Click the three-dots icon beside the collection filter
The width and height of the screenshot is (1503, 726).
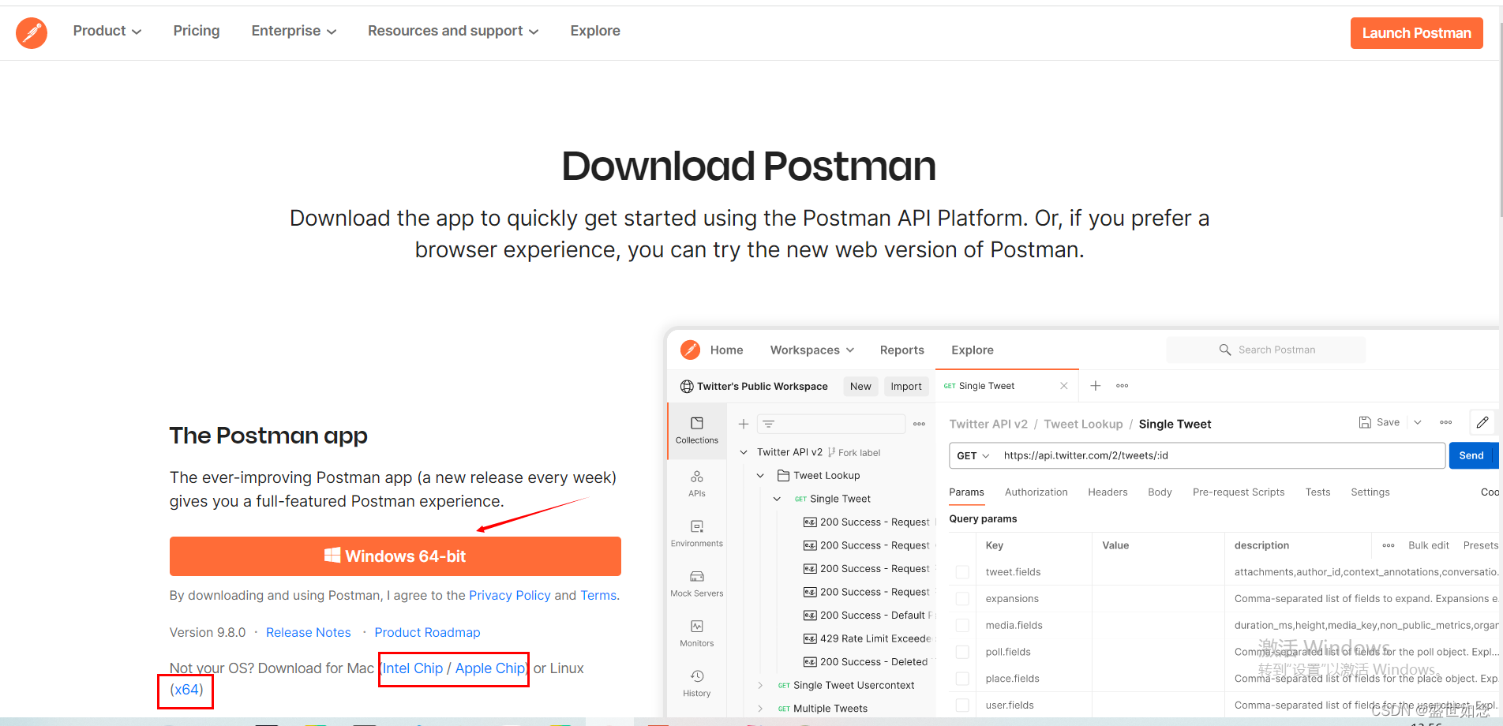point(919,424)
